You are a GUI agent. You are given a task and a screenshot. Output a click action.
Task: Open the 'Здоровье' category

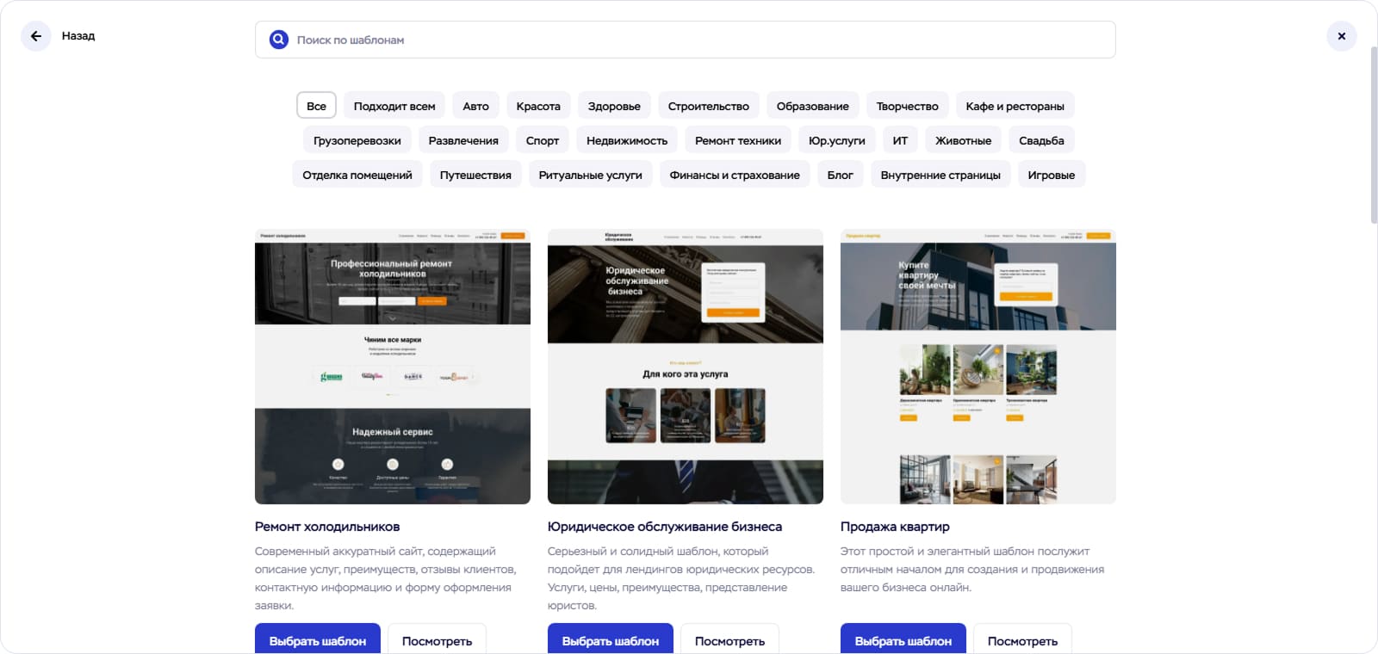614,106
